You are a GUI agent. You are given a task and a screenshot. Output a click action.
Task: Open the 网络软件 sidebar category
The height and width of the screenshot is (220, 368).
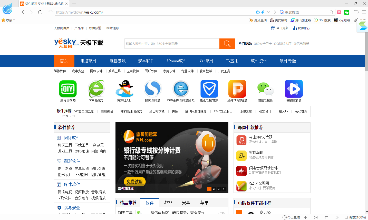click(72, 138)
